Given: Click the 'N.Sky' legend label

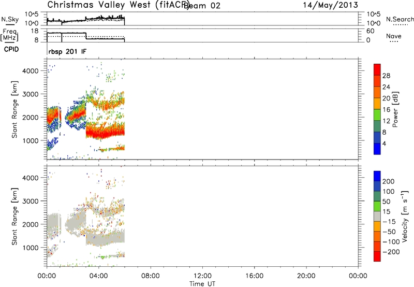Looking at the screenshot, I should (x=10, y=19).
